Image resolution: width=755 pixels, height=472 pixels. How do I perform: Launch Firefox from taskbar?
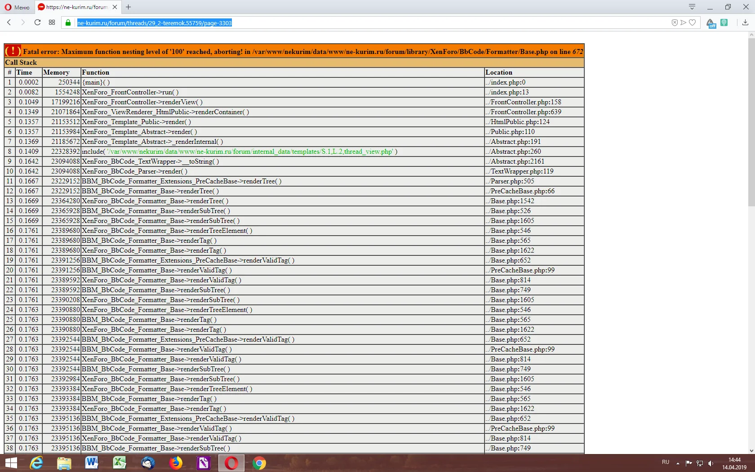coord(176,463)
